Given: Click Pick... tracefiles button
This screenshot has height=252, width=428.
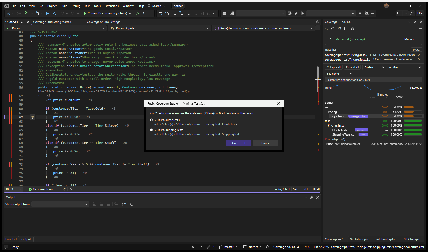Looking at the screenshot, I should pos(416,50).
